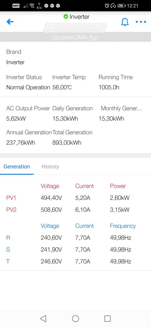Viewport: 151px width, 327px height.
Task: Switch to the History tab
Action: [x=50, y=166]
